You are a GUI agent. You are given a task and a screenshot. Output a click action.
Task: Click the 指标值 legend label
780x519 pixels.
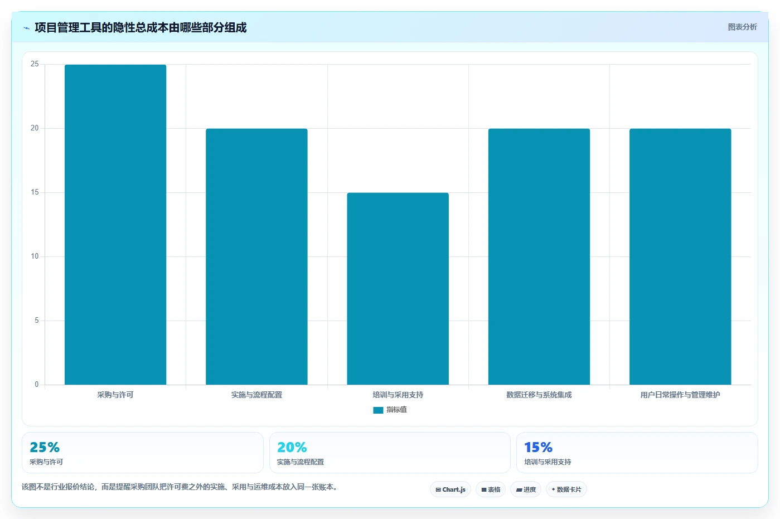coord(396,410)
